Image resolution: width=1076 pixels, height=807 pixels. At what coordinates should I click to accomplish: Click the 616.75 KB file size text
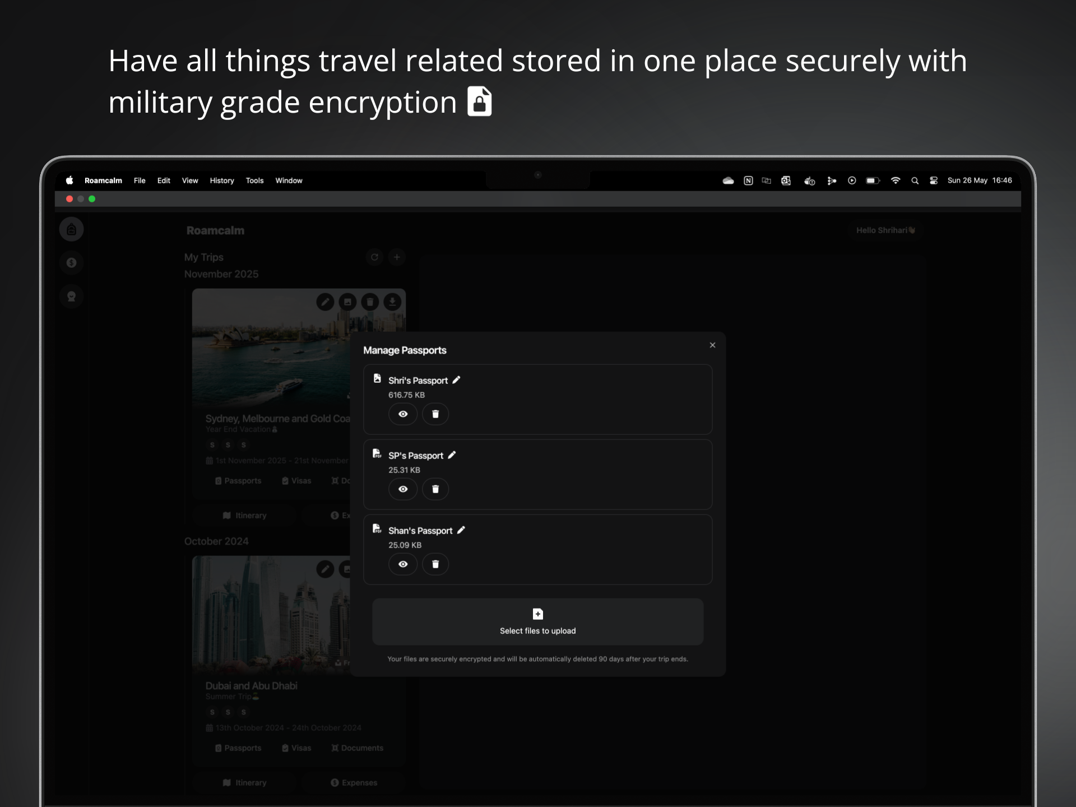[x=406, y=395]
